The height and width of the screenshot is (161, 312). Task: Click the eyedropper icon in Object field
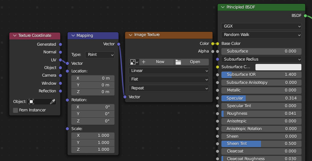(52, 102)
